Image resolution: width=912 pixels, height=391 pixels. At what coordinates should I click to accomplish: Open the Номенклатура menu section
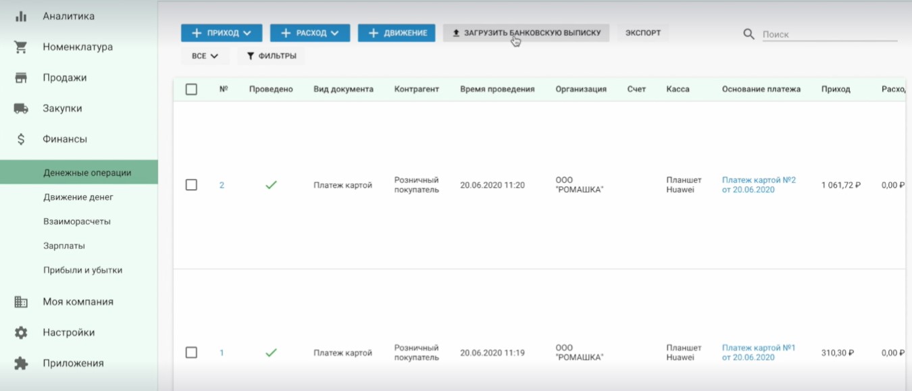[x=79, y=47]
